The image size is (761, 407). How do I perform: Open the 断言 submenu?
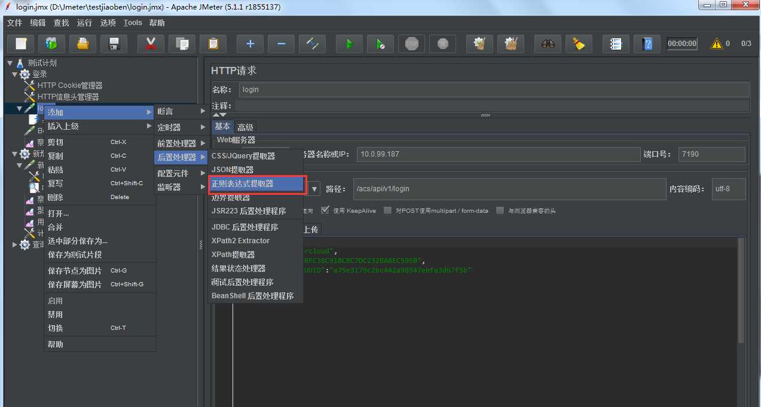181,111
